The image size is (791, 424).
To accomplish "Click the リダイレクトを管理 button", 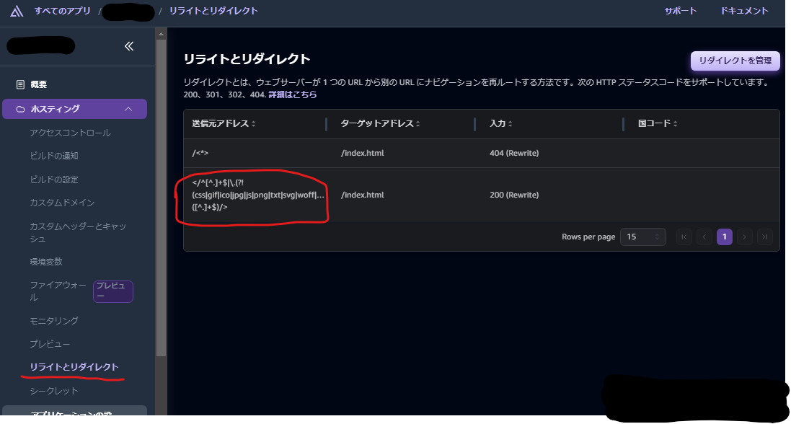I will pos(735,61).
